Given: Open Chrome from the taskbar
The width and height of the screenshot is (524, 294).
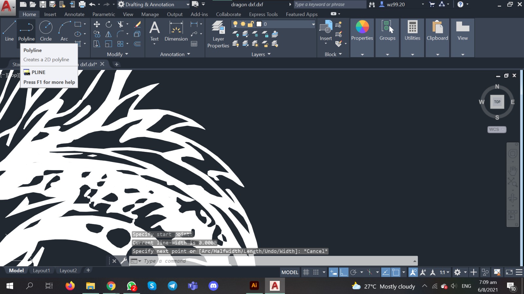Looking at the screenshot, I should (x=111, y=286).
